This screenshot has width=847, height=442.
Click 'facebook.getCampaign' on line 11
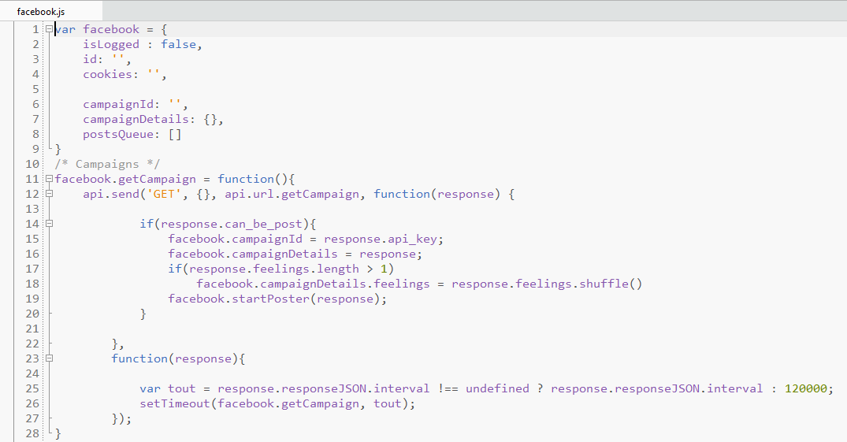(125, 179)
